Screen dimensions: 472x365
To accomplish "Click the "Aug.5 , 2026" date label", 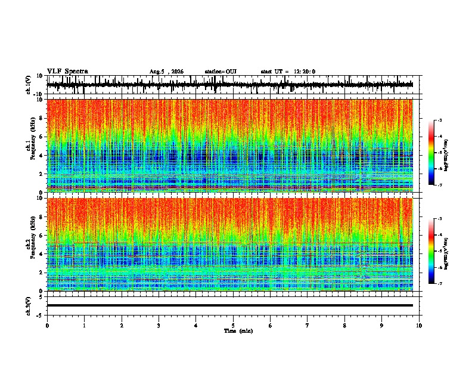I will [x=166, y=72].
